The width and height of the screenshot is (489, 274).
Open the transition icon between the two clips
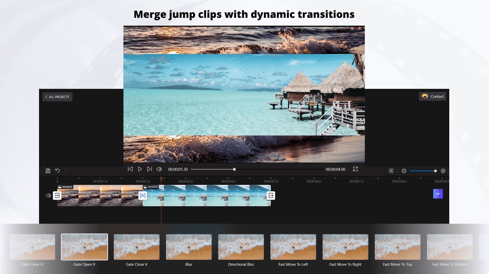(x=143, y=196)
